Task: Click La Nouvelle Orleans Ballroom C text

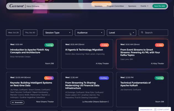Action: pos(96,102)
